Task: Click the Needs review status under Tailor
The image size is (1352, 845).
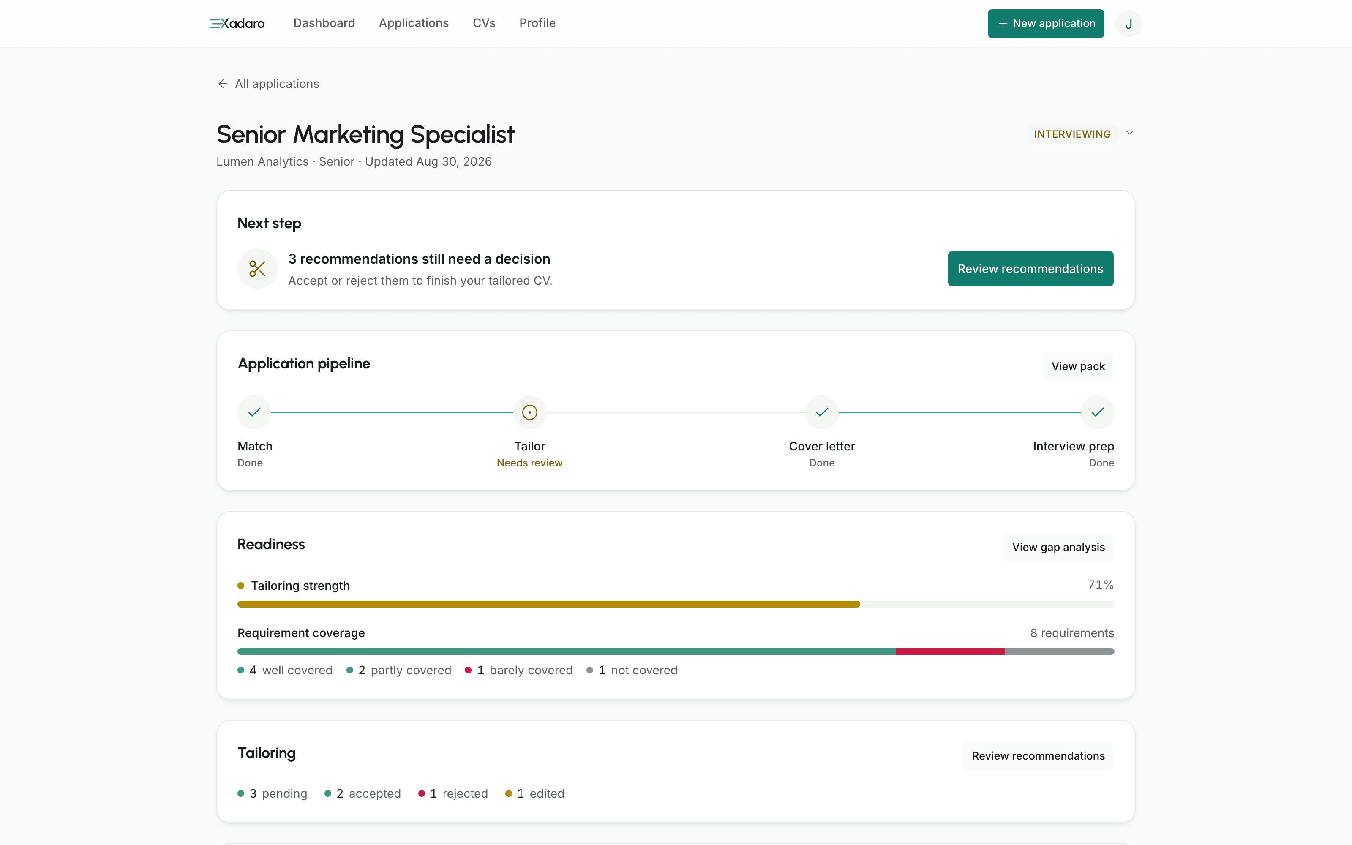Action: click(530, 463)
